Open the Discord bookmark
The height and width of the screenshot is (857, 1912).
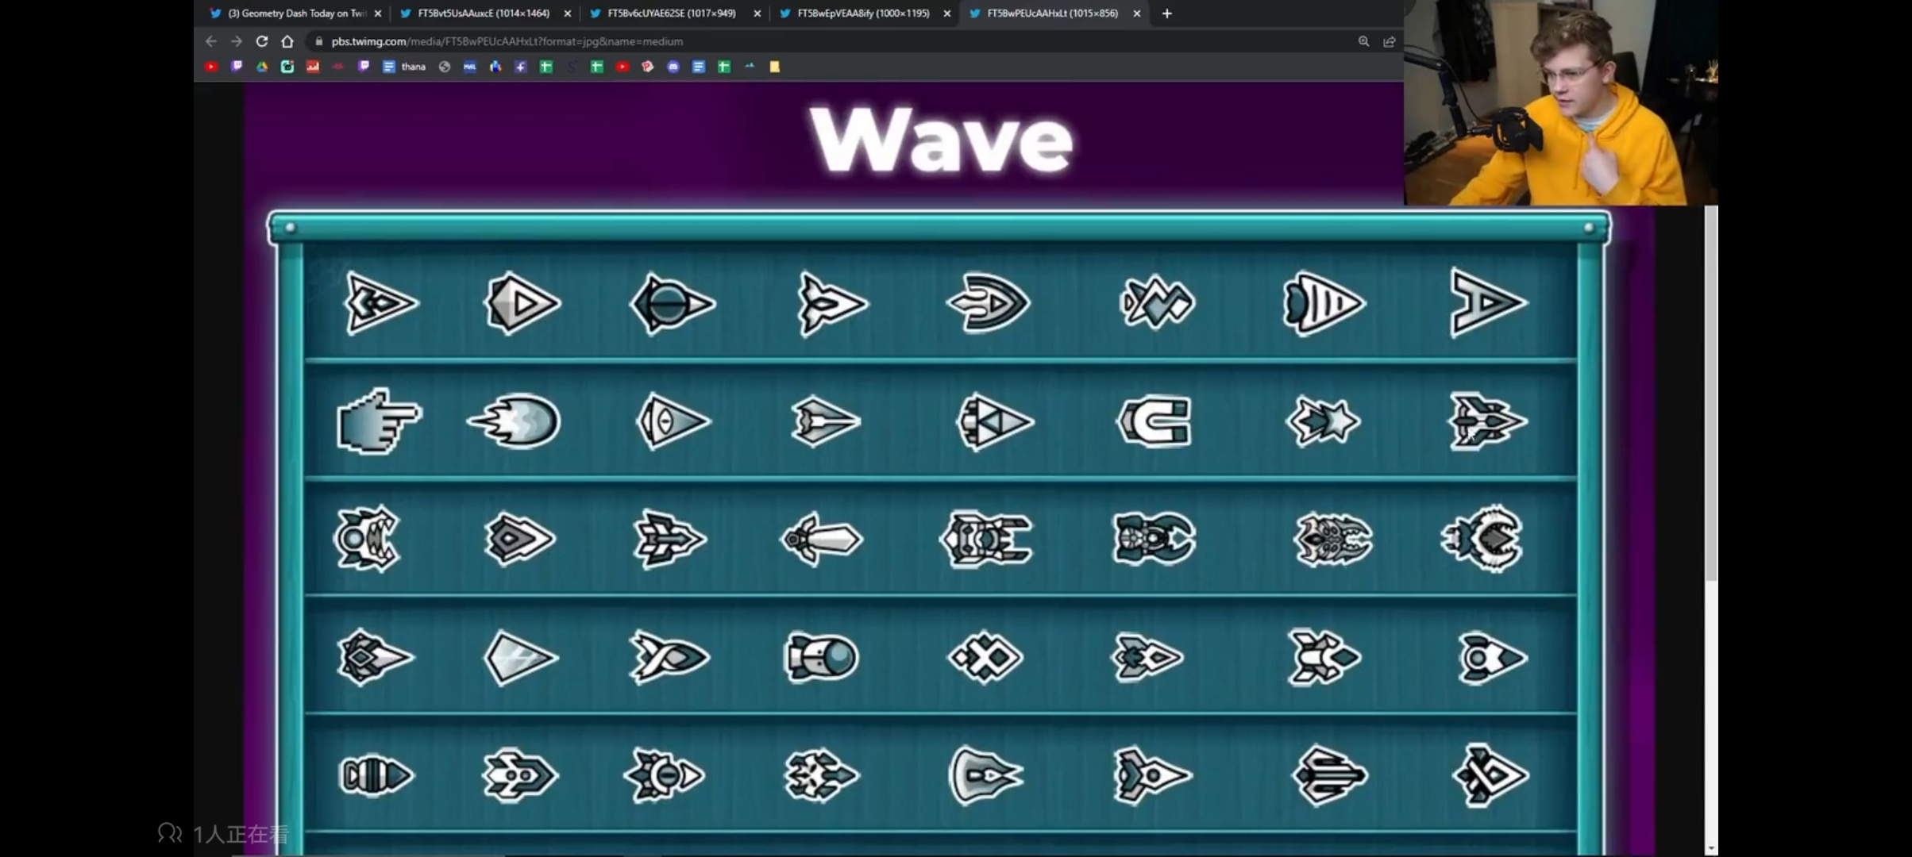673,67
